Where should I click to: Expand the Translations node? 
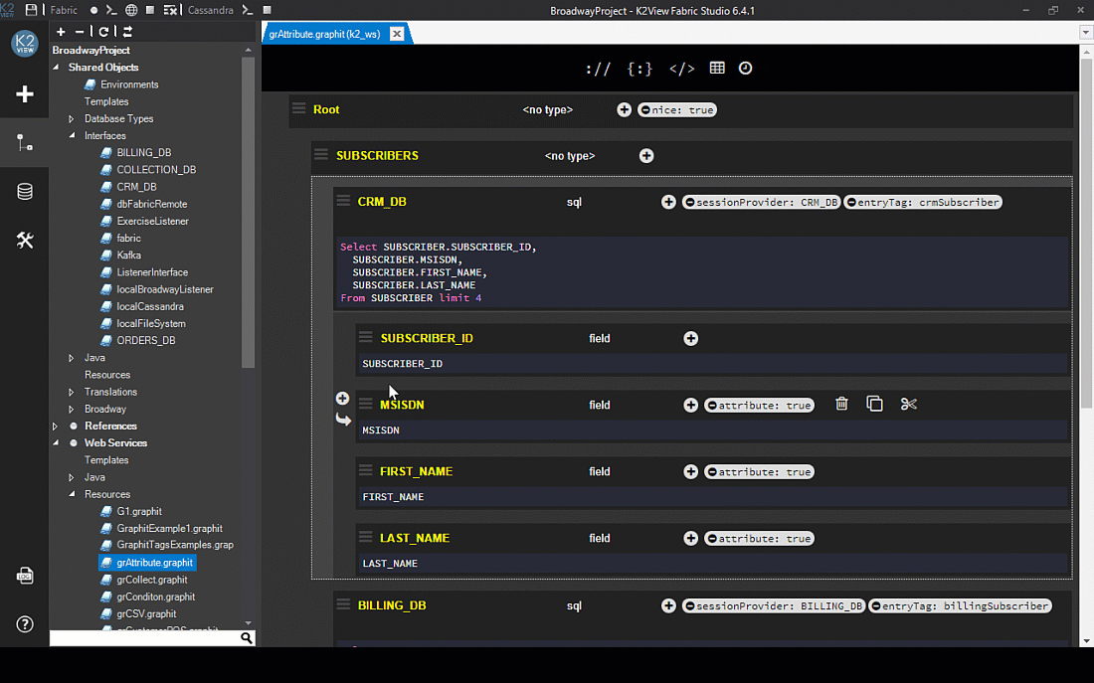(72, 392)
